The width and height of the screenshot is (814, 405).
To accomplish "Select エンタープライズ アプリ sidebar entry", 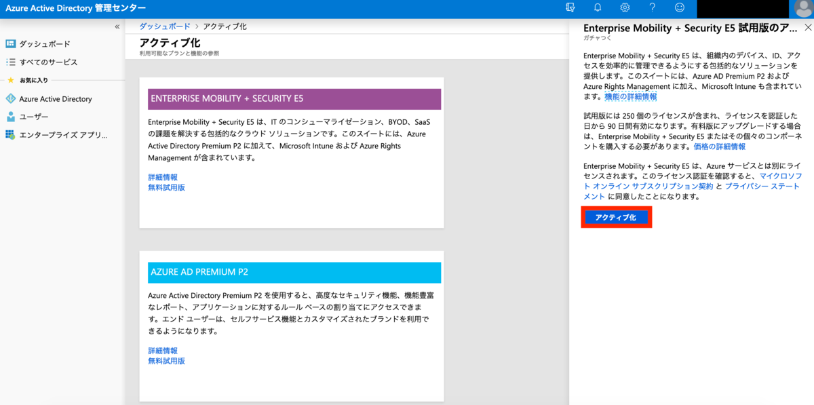I will (x=64, y=135).
